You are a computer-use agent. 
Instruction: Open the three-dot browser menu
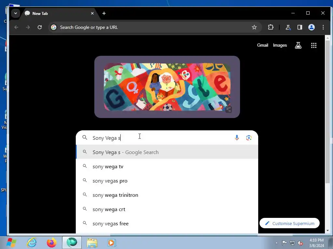[323, 27]
